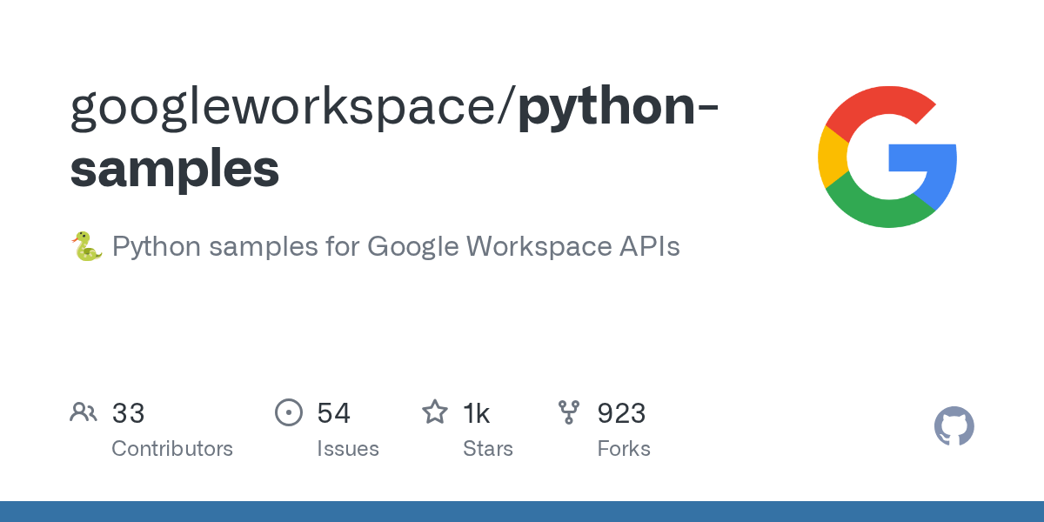Click the Forks branch icon
Image resolution: width=1044 pixels, height=522 pixels.
tap(569, 412)
